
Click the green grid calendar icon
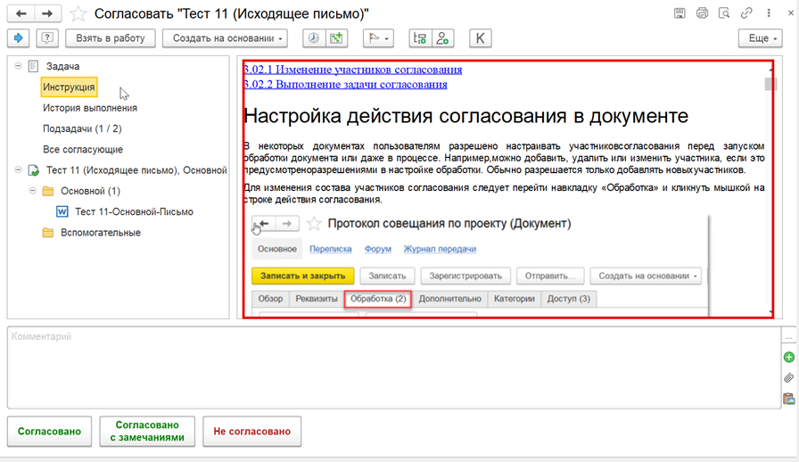click(x=336, y=38)
